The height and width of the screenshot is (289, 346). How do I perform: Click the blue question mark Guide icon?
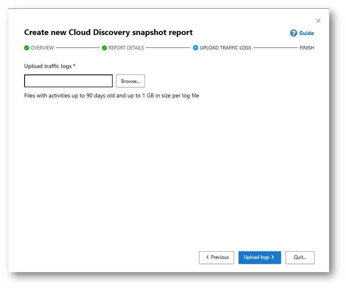[293, 33]
